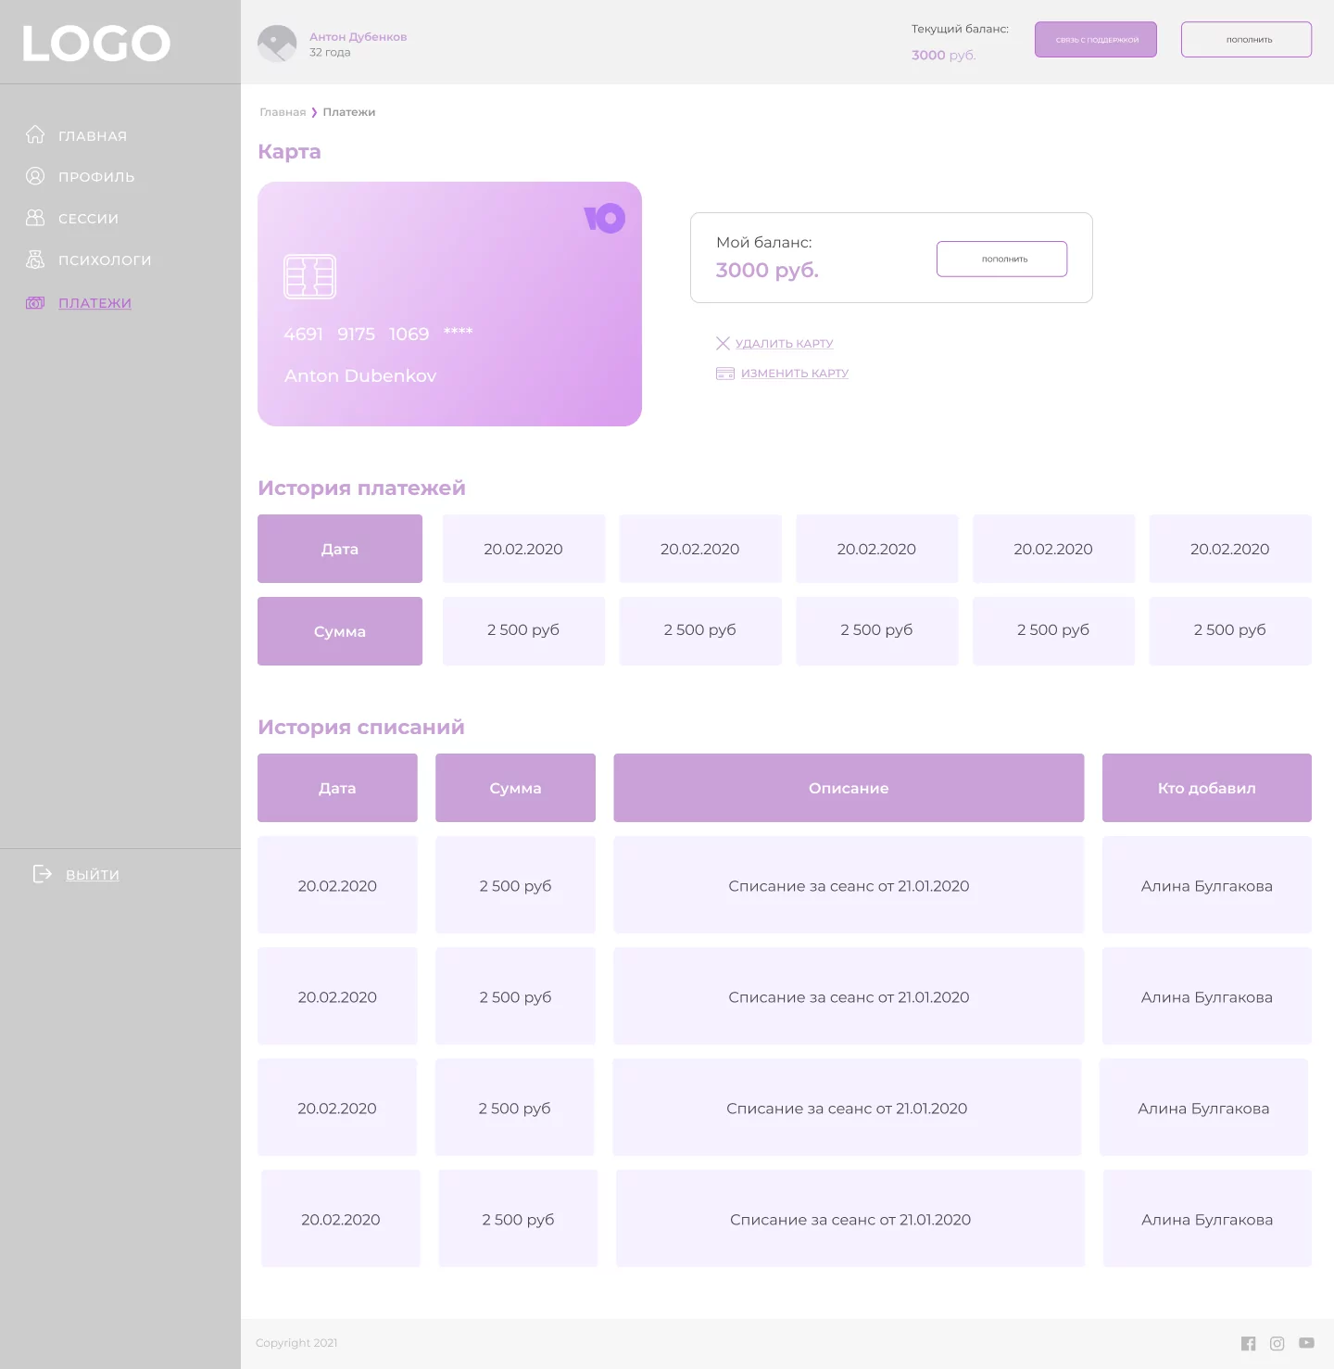
Task: Click the Главная breadcrumb link
Action: [x=283, y=112]
